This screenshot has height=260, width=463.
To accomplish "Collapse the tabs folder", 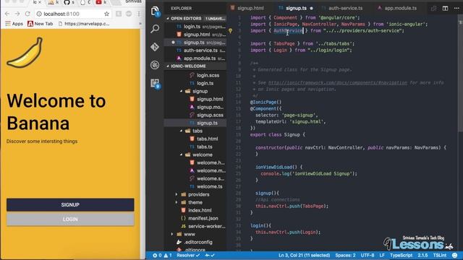I will tap(181, 131).
